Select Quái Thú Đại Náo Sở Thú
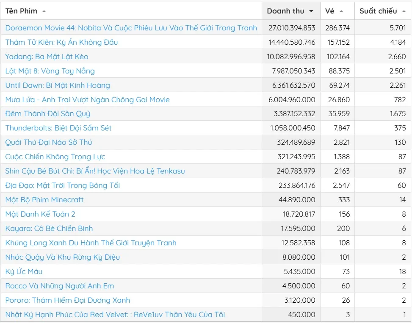Screen dimensions: 412x323 point(48,142)
